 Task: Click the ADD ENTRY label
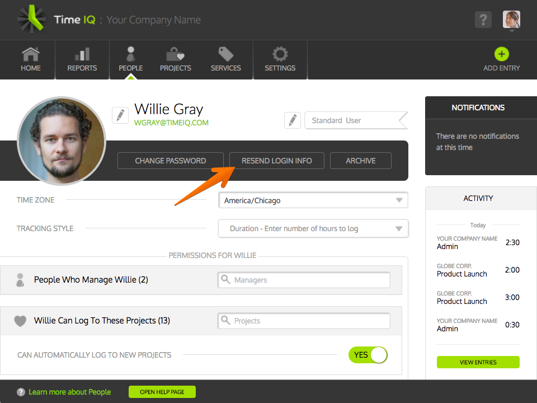[x=502, y=68]
